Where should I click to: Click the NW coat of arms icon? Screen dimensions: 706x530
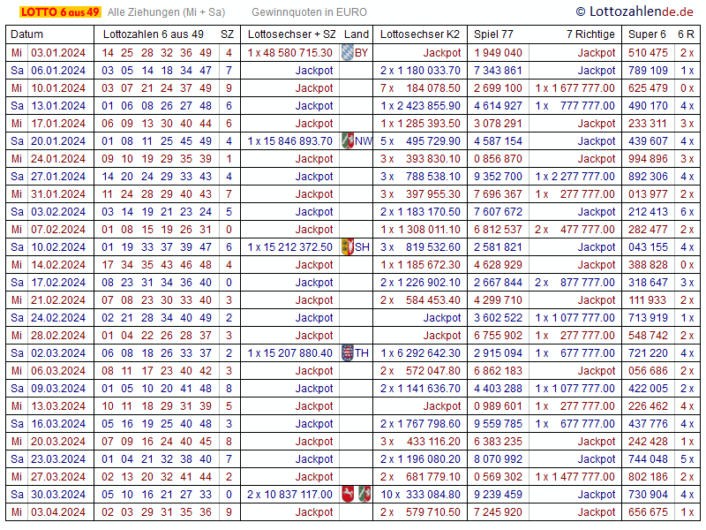point(348,141)
